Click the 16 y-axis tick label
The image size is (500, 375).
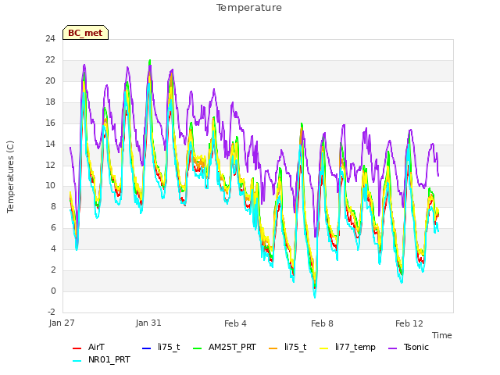50,123
